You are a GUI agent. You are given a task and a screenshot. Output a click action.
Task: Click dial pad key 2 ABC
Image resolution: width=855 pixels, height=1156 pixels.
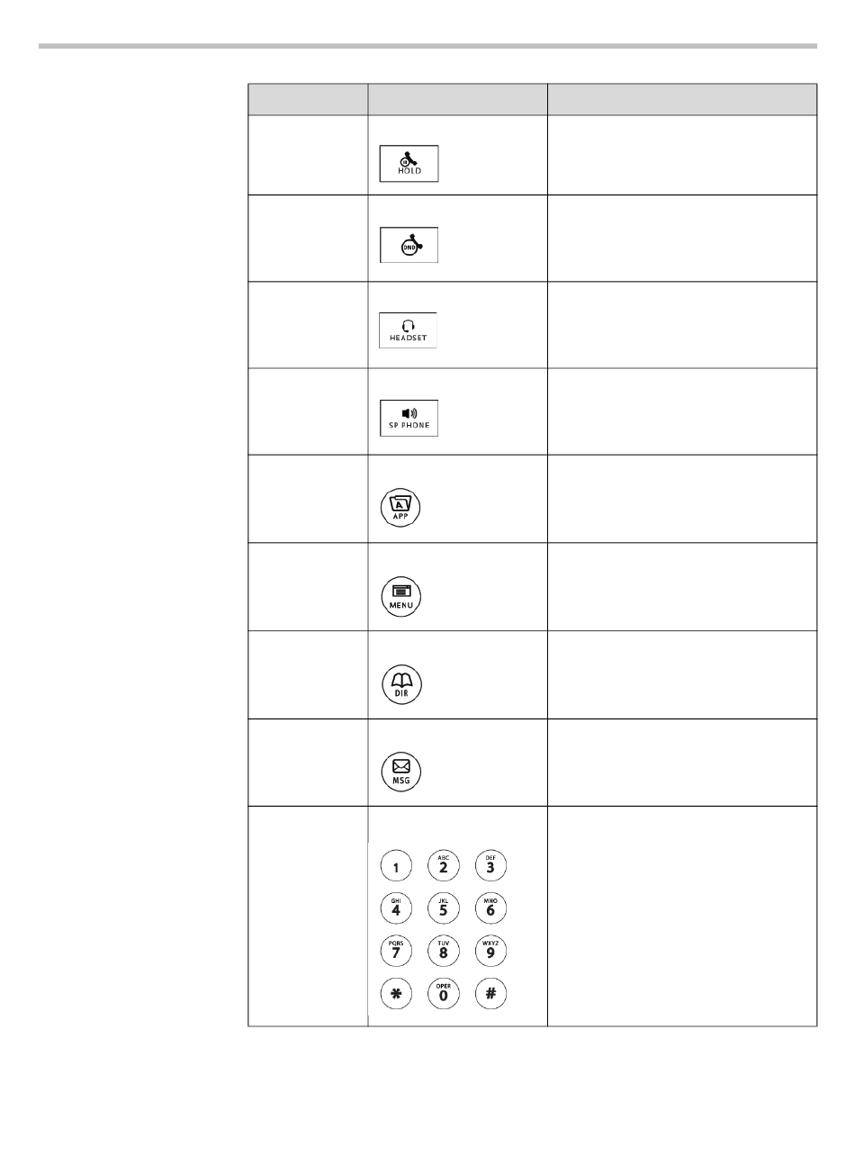pos(443,867)
